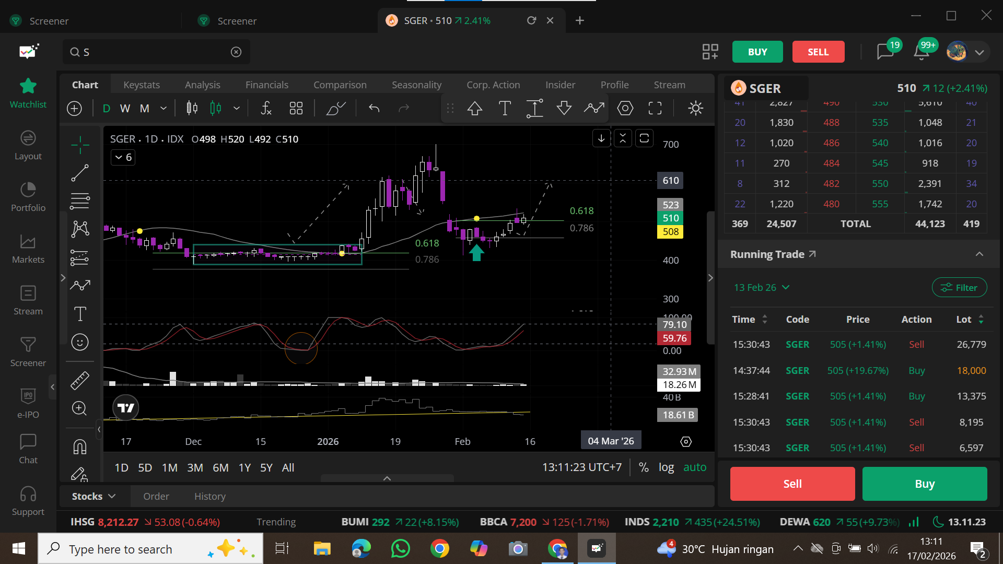Image resolution: width=1003 pixels, height=564 pixels.
Task: Collapse the Running Trade panel
Action: tap(979, 254)
